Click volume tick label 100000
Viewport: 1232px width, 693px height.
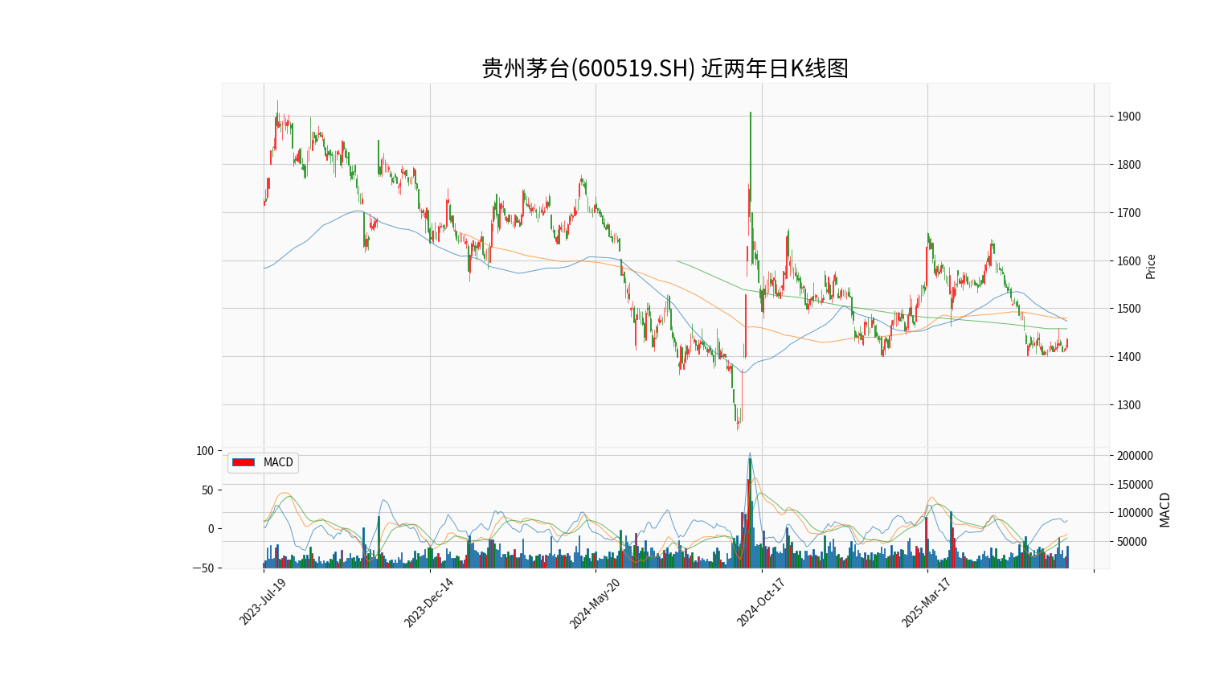click(1135, 513)
